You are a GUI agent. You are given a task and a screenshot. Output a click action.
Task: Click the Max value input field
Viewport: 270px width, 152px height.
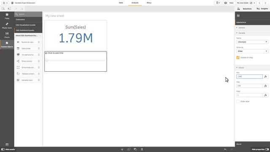pos(249,86)
